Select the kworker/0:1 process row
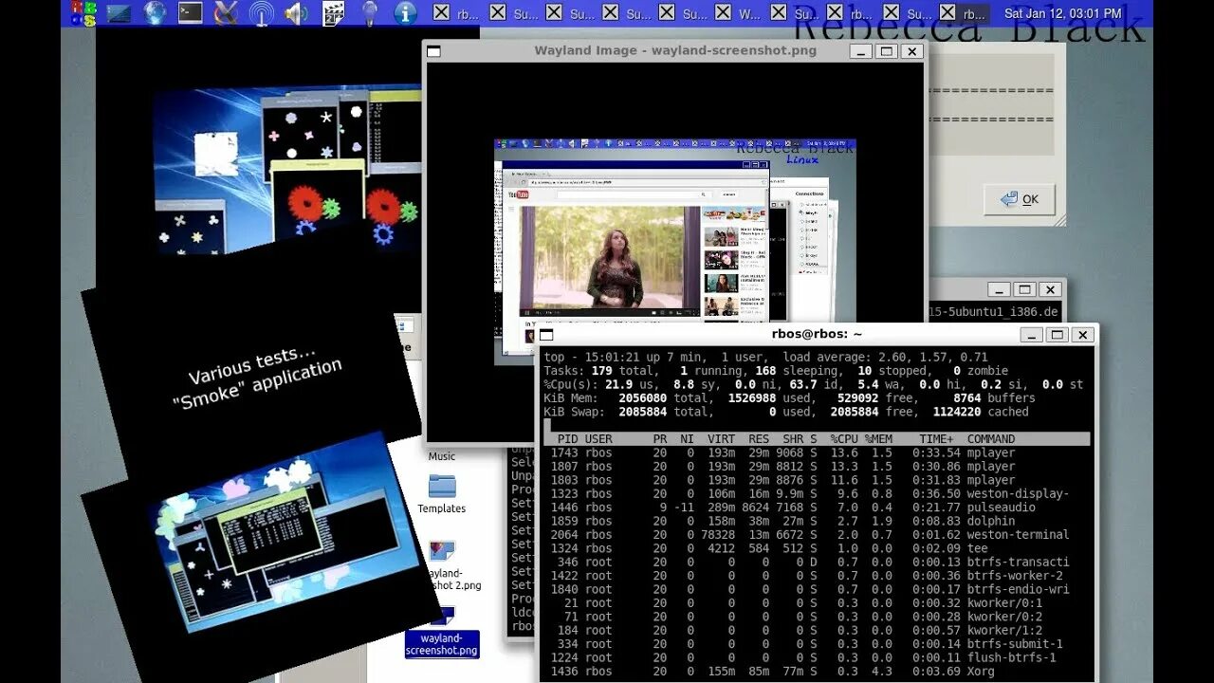This screenshot has height=683, width=1214. coord(817,603)
